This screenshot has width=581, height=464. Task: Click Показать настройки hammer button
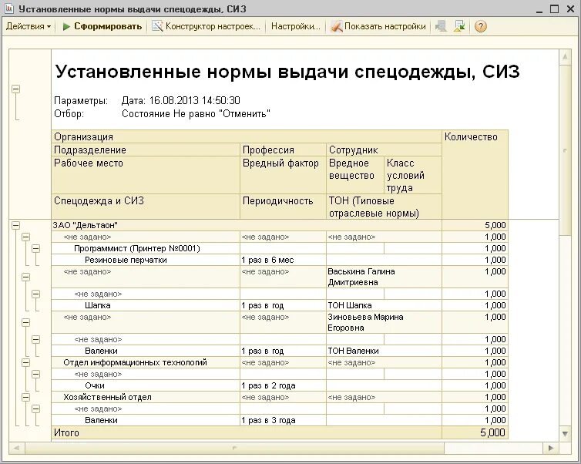coord(378,26)
